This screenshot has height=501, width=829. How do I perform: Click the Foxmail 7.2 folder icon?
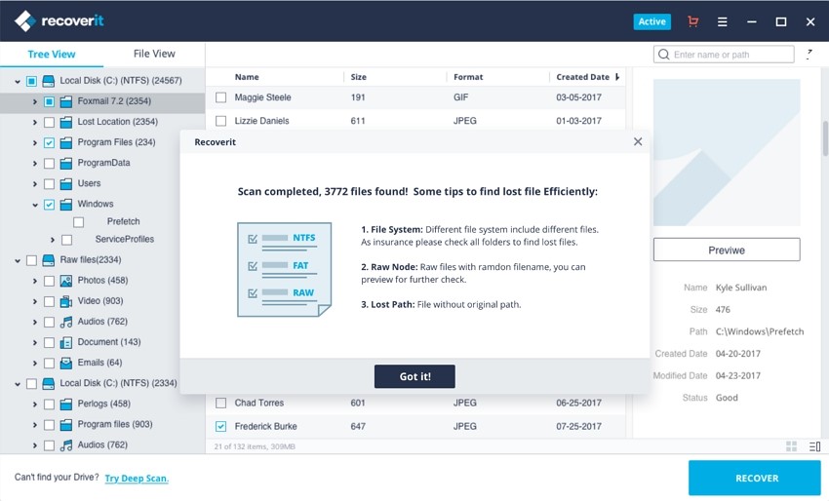point(66,101)
